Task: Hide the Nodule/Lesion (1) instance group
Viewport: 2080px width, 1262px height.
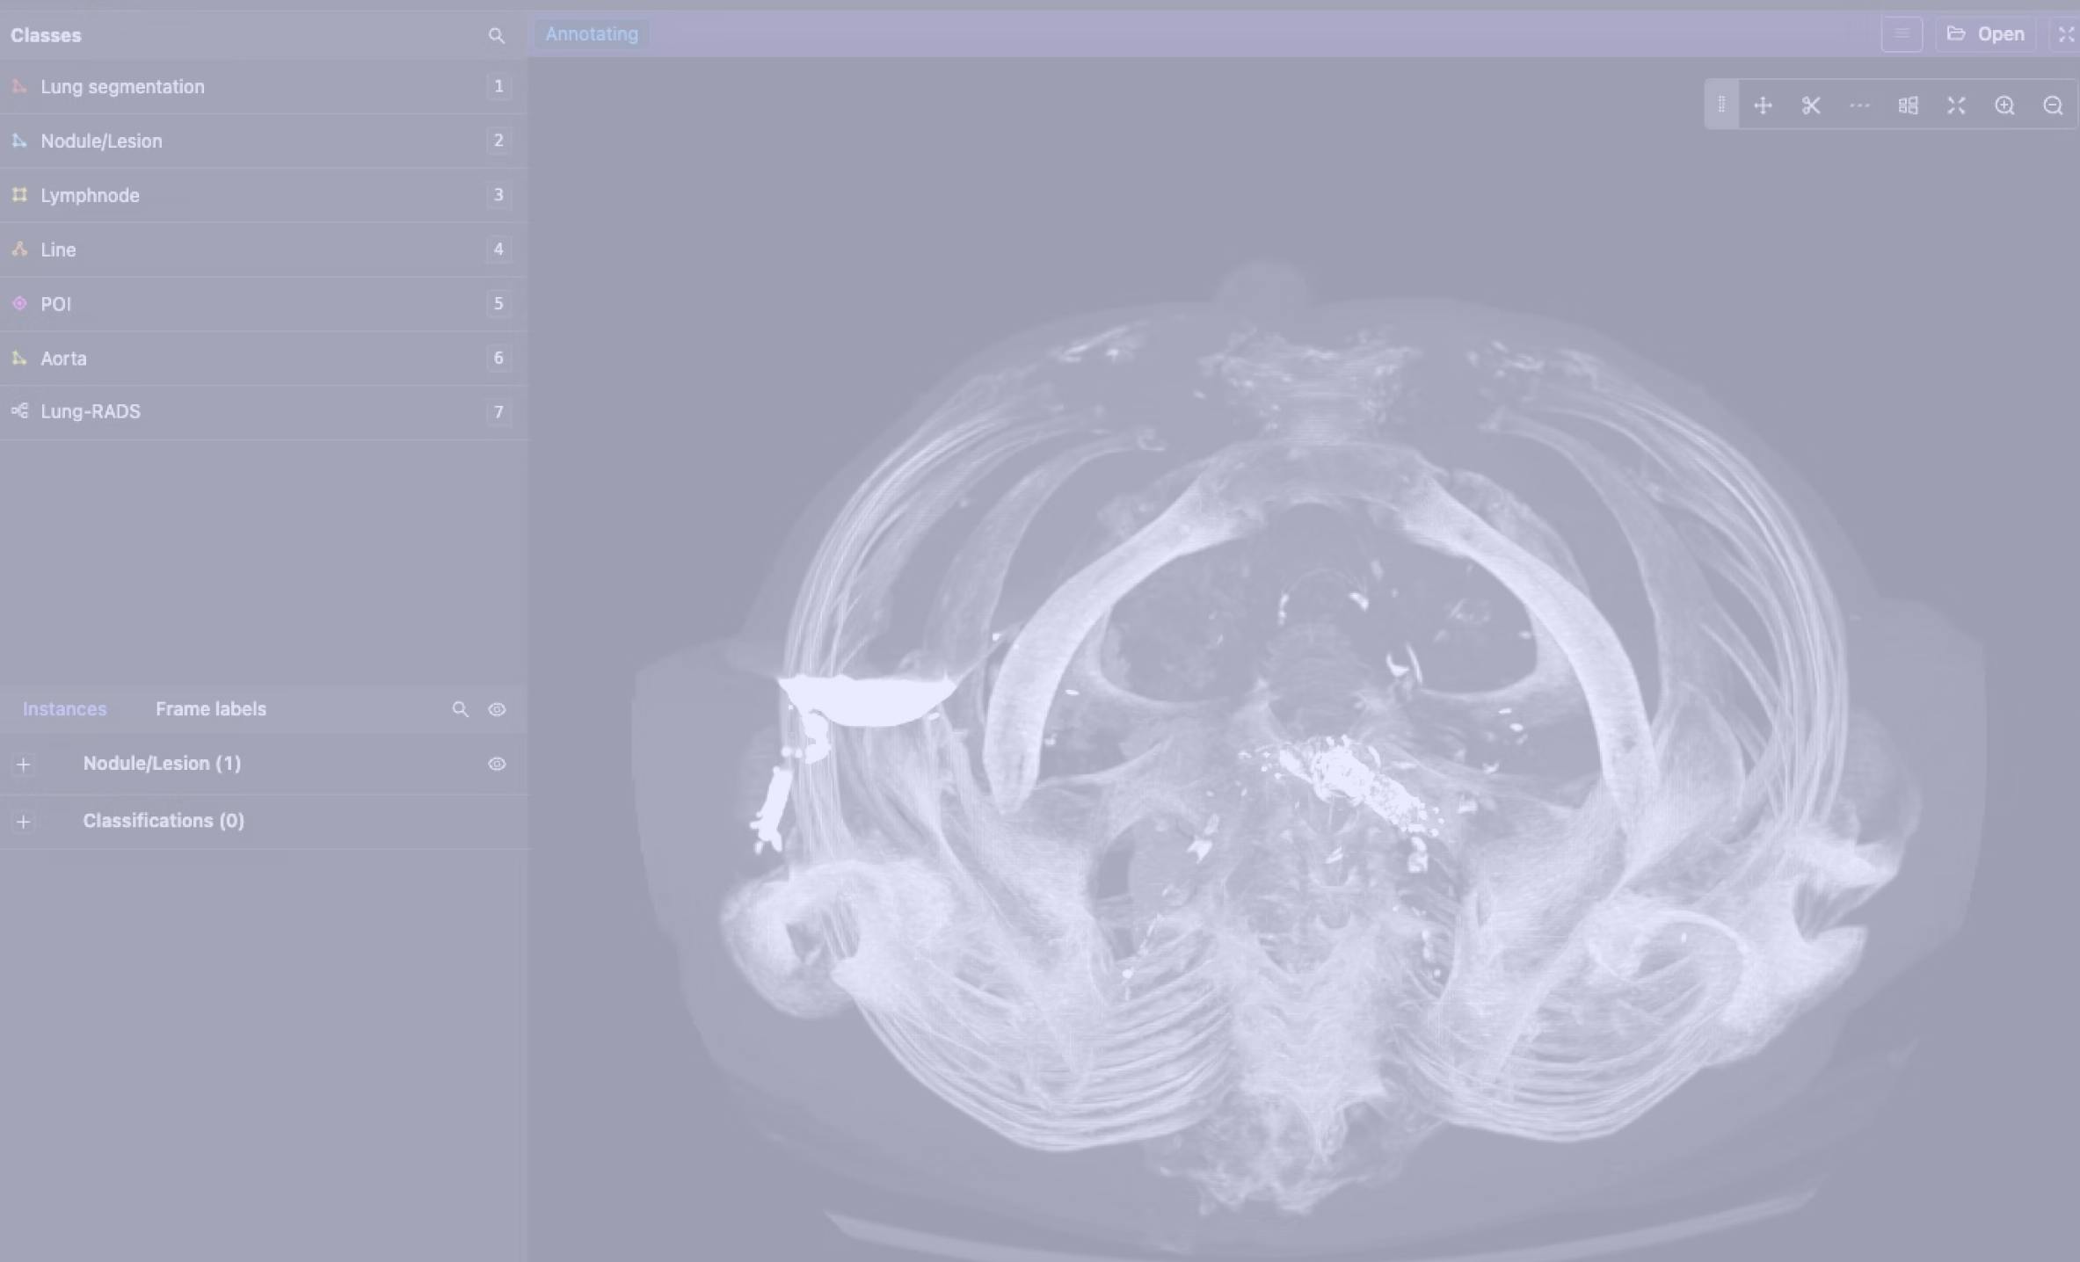Action: [497, 764]
